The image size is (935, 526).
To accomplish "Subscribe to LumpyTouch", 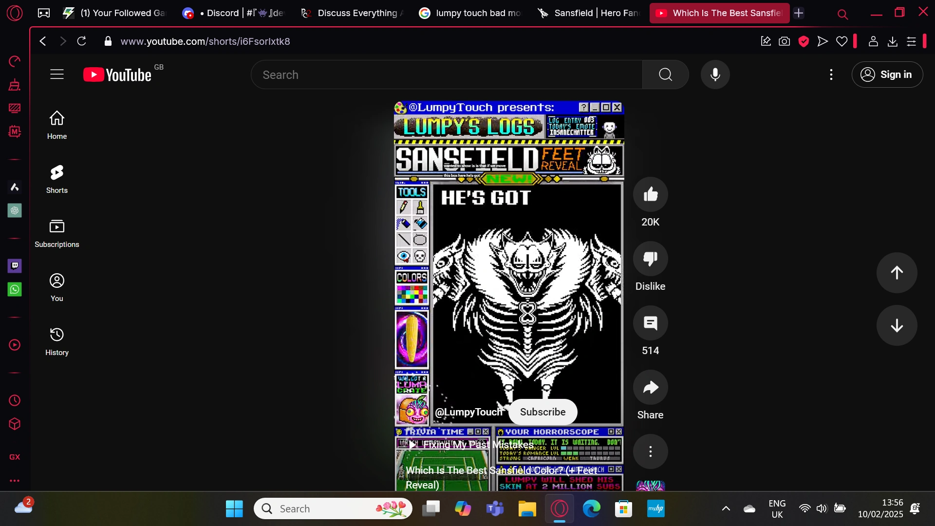I will 542,412.
